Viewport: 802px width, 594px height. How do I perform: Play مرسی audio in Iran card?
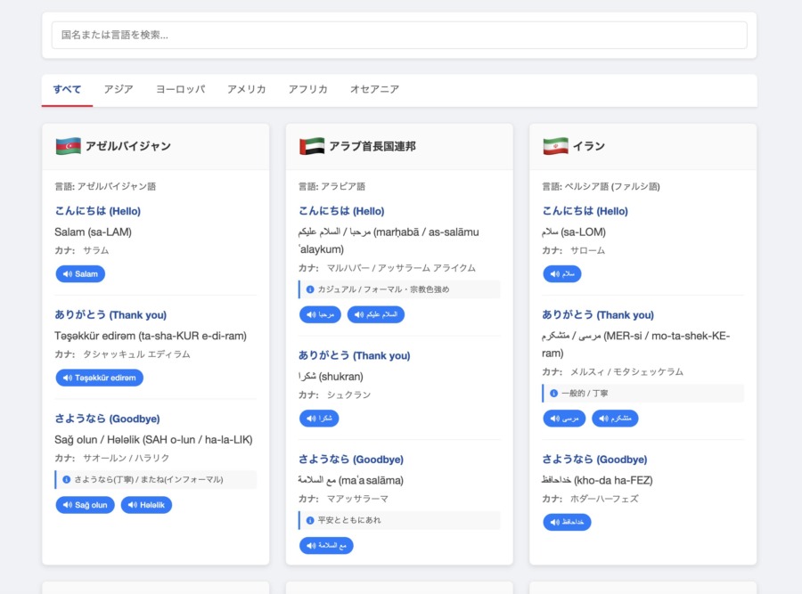coord(564,419)
